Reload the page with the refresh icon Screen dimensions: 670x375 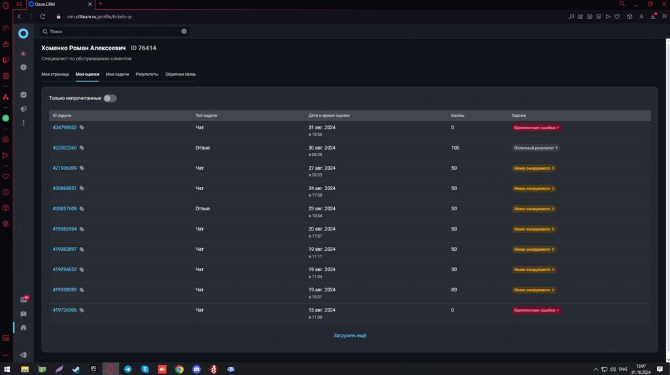[43, 16]
